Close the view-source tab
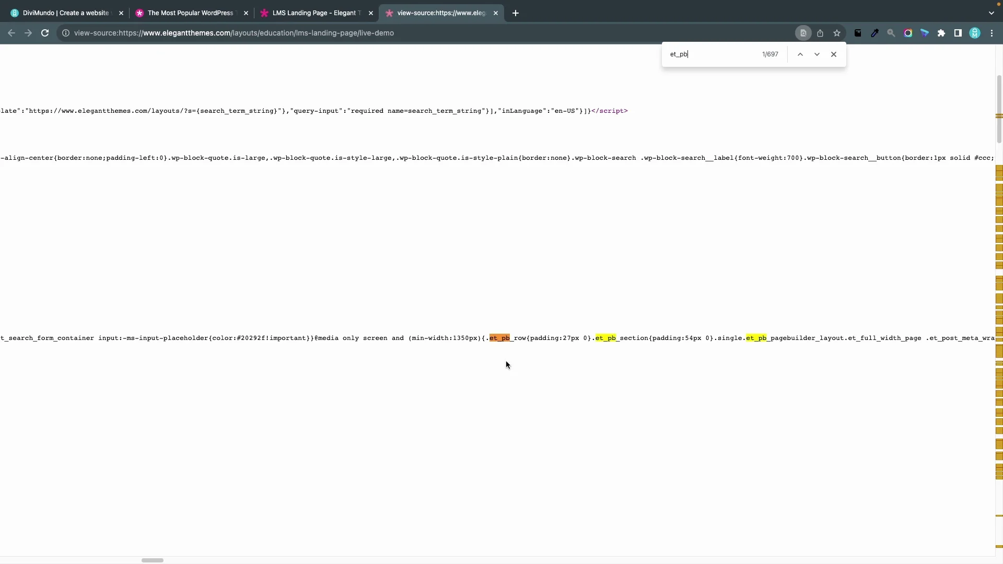The width and height of the screenshot is (1003, 564). tap(496, 13)
